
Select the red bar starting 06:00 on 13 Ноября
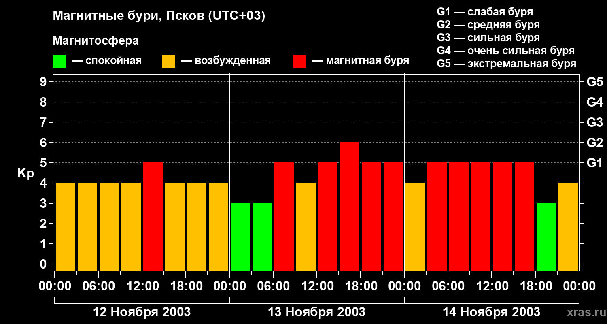pyautogui.click(x=284, y=217)
